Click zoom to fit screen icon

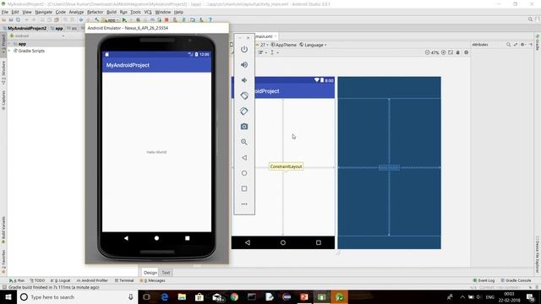451,52
